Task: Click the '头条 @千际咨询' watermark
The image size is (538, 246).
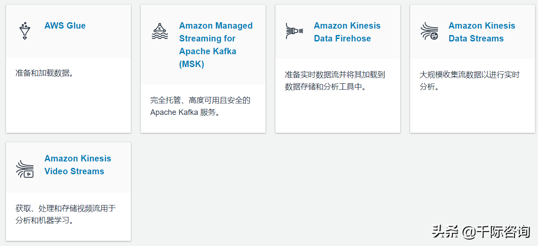Action: coord(481,231)
